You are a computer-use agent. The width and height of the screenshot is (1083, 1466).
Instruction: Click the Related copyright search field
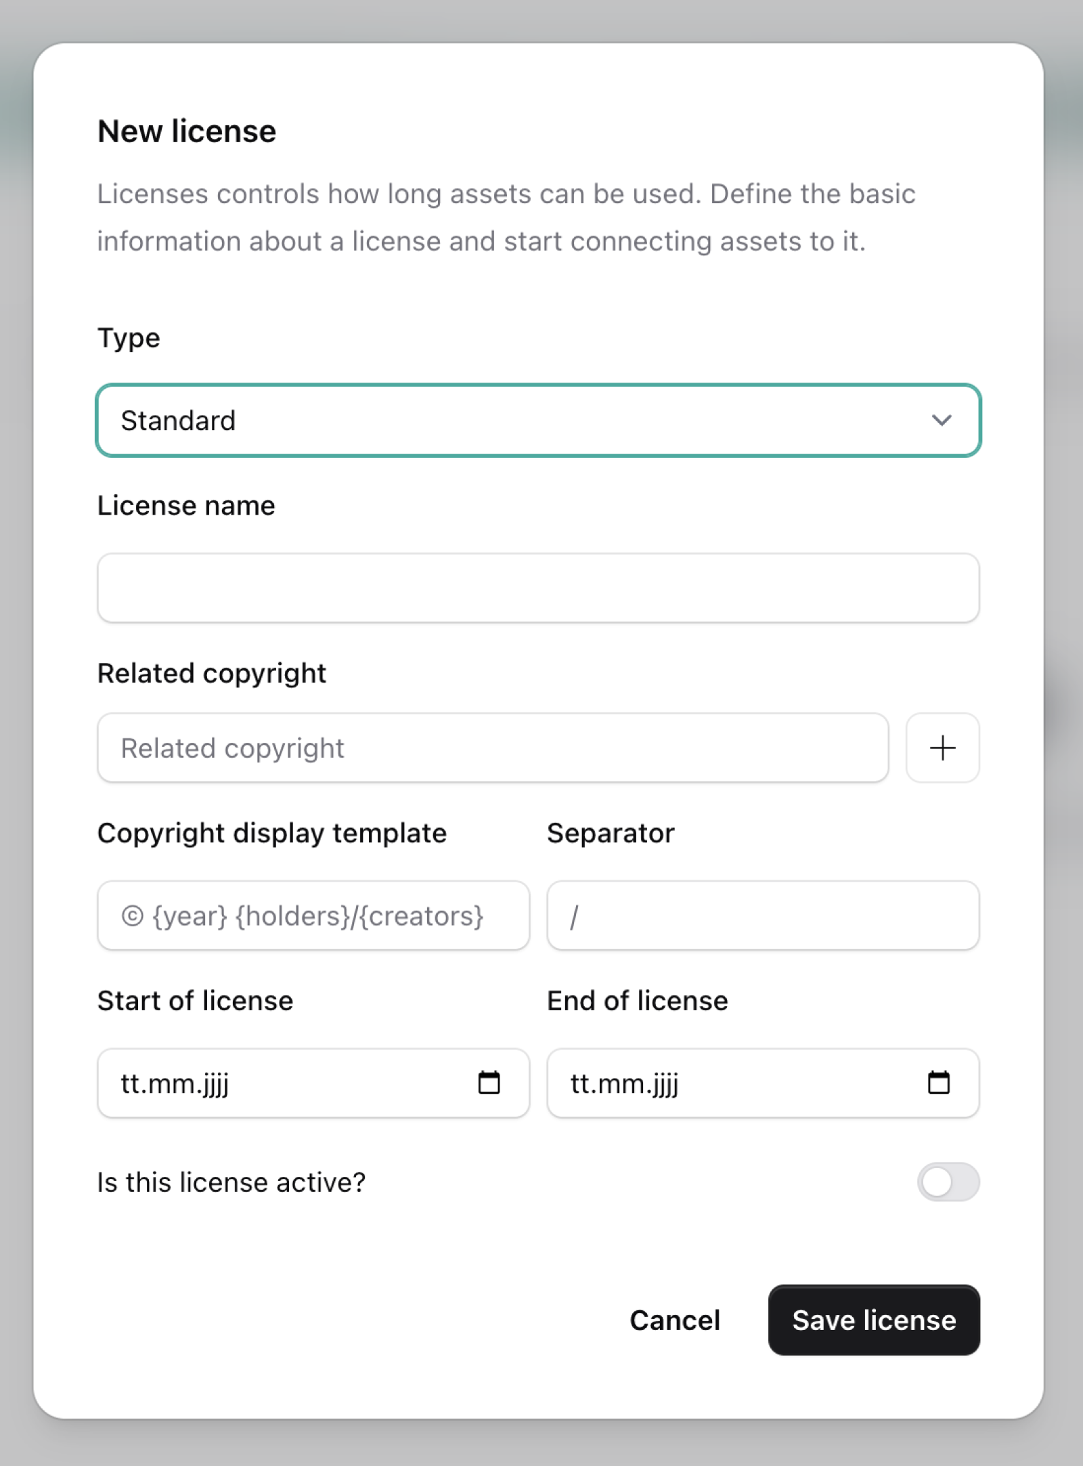[x=493, y=748]
